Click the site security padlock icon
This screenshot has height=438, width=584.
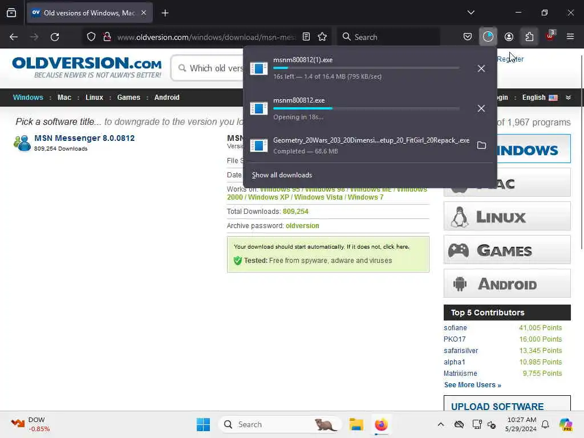tap(107, 37)
